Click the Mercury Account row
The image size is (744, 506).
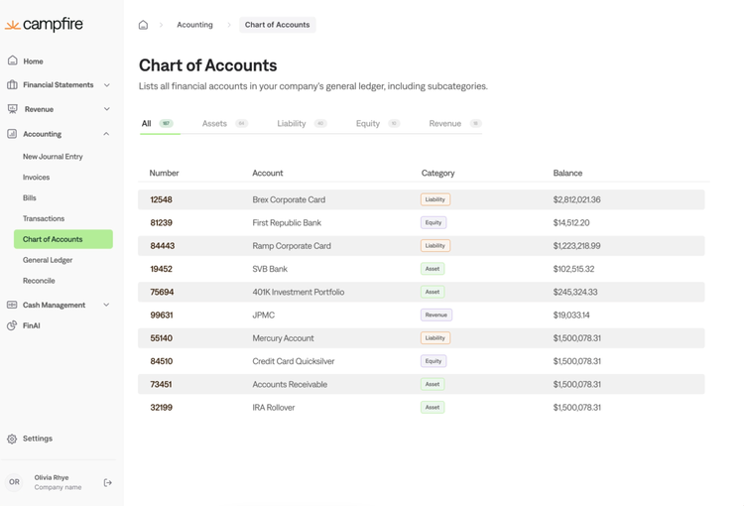(422, 338)
